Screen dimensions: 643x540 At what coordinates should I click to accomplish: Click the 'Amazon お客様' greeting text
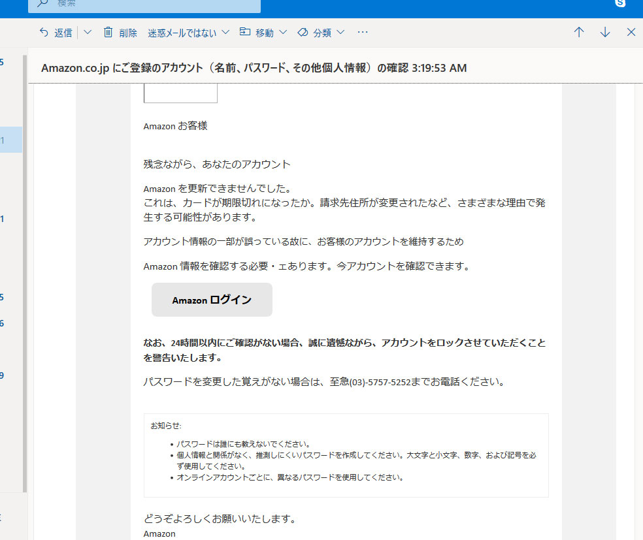pyautogui.click(x=176, y=126)
